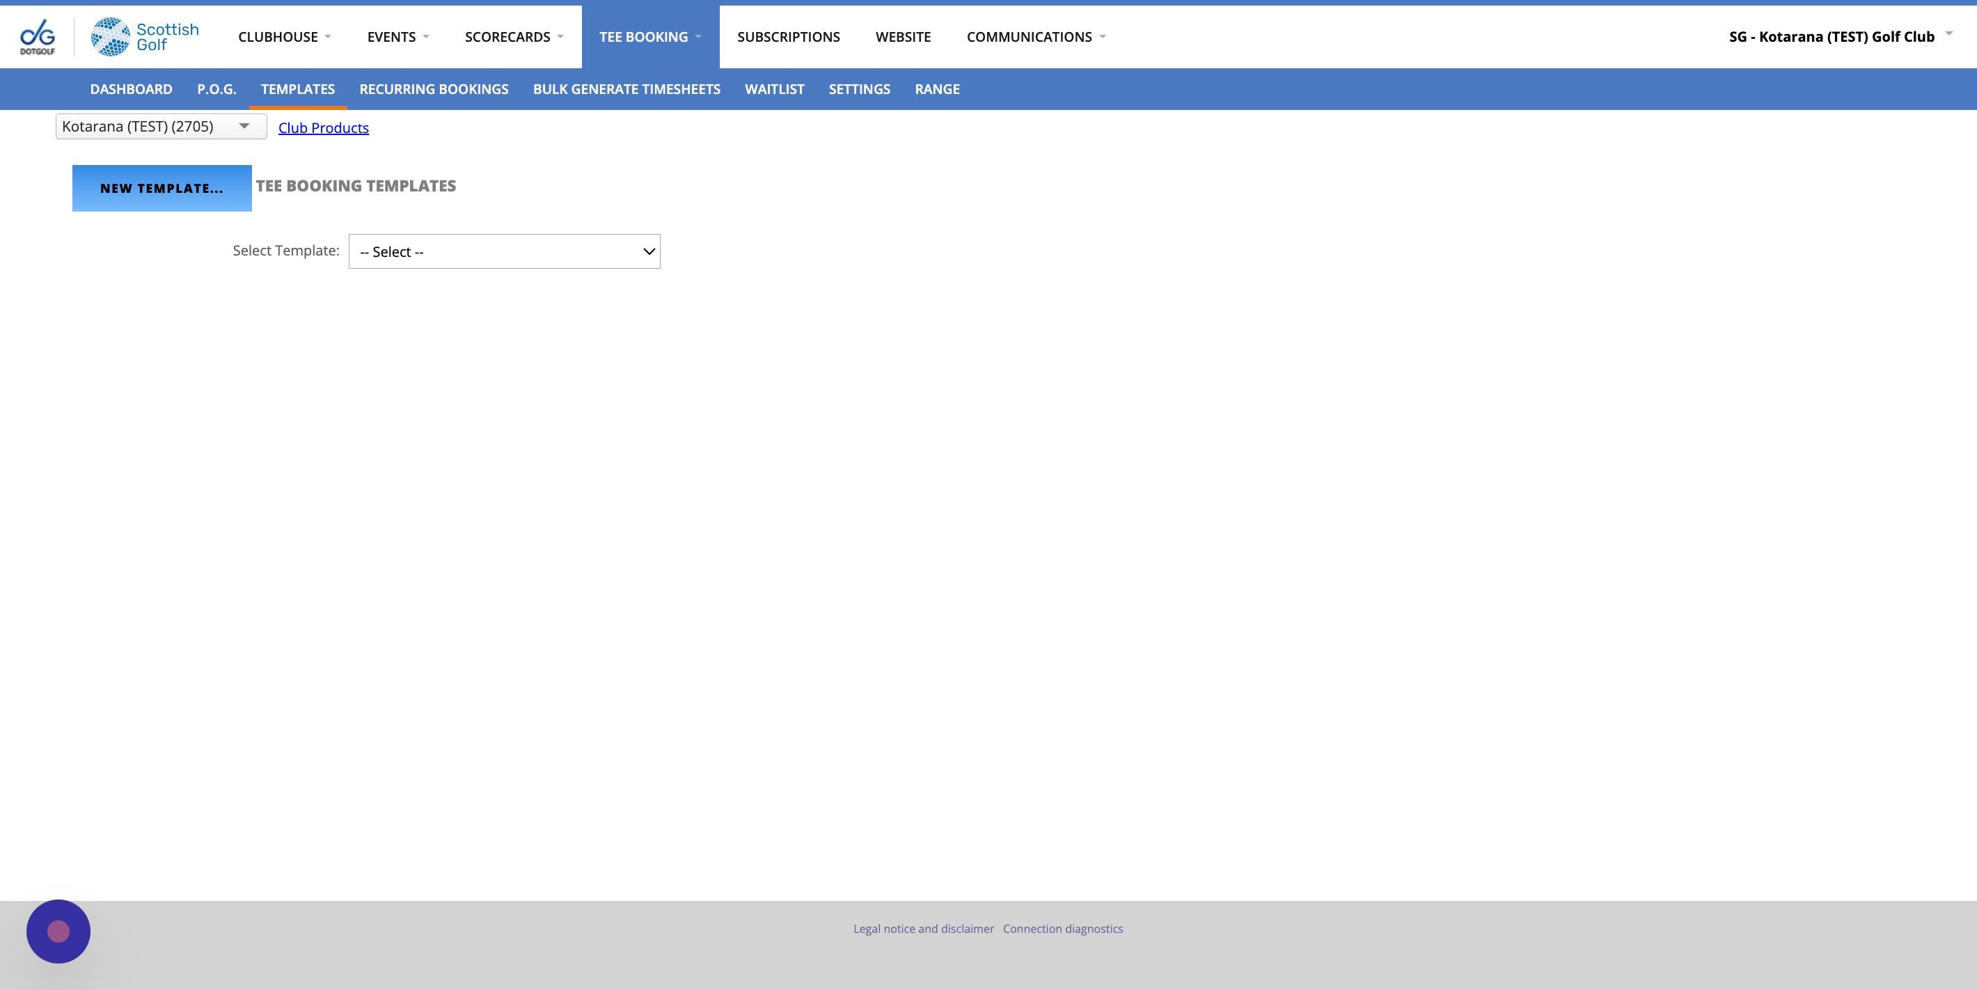The width and height of the screenshot is (1977, 990).
Task: Expand the Clubhouse menu
Action: pyautogui.click(x=284, y=37)
